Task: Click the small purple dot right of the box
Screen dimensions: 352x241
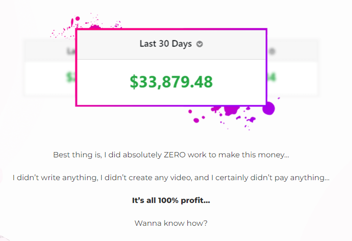Action: [x=279, y=98]
